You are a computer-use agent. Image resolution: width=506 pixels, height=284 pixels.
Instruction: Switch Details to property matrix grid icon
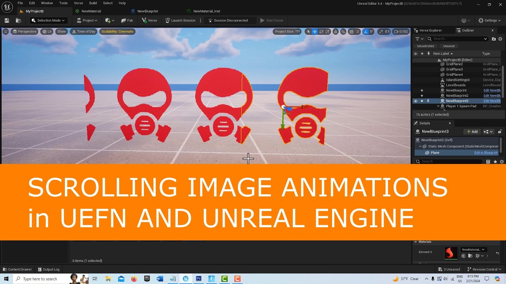point(488,162)
